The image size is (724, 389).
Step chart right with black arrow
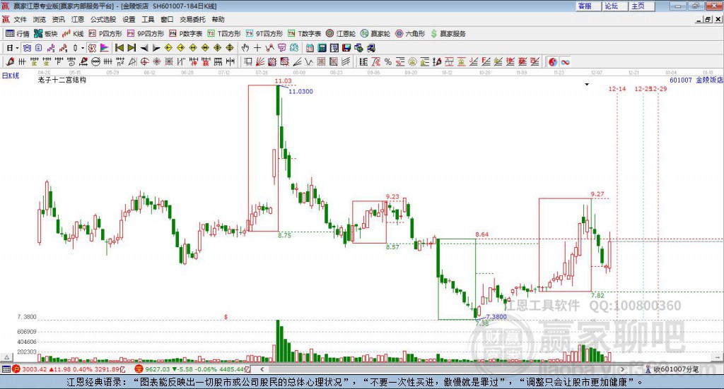pyautogui.click(x=156, y=48)
